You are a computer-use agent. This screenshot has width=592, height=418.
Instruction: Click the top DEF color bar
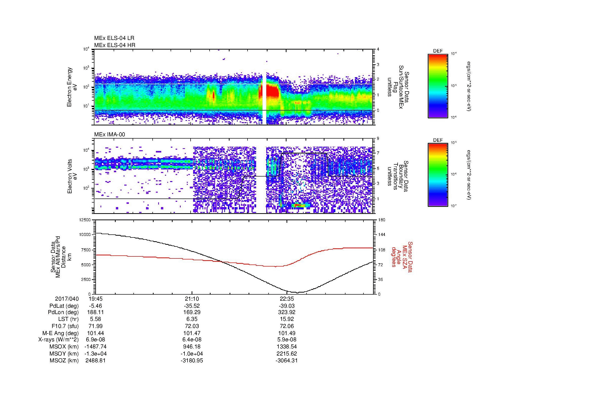(438, 86)
